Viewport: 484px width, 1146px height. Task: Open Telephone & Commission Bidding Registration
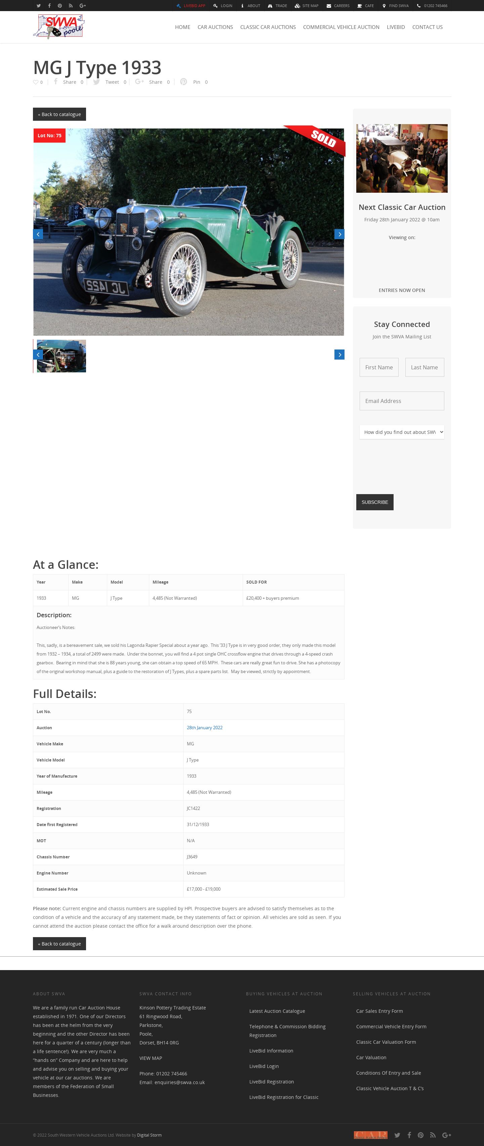[x=288, y=1031]
